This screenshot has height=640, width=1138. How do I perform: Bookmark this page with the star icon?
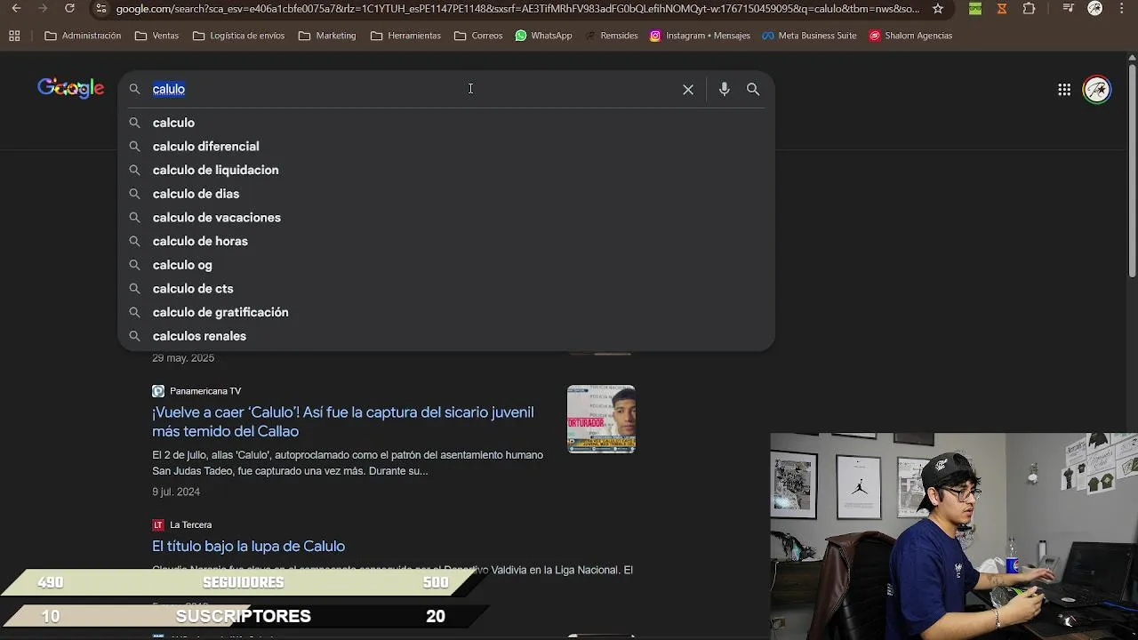[x=938, y=9]
